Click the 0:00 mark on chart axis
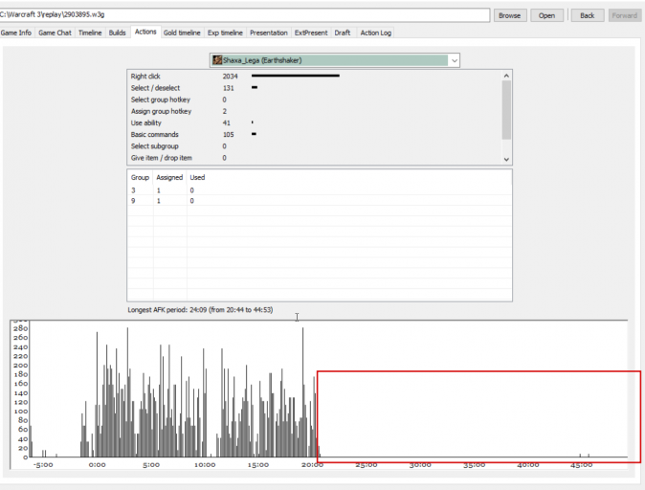 (97, 465)
